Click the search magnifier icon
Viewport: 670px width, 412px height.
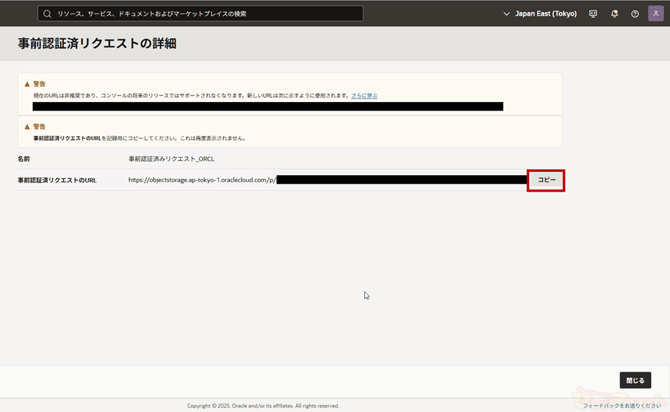[48, 14]
